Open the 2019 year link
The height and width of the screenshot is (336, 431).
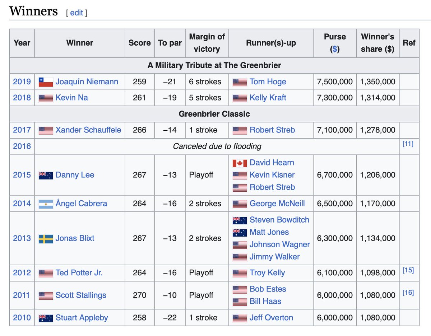[x=22, y=81]
